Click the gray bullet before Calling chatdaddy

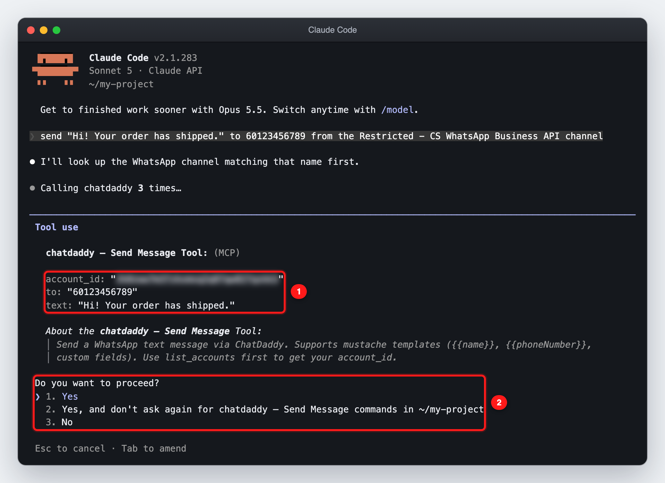[x=32, y=188]
